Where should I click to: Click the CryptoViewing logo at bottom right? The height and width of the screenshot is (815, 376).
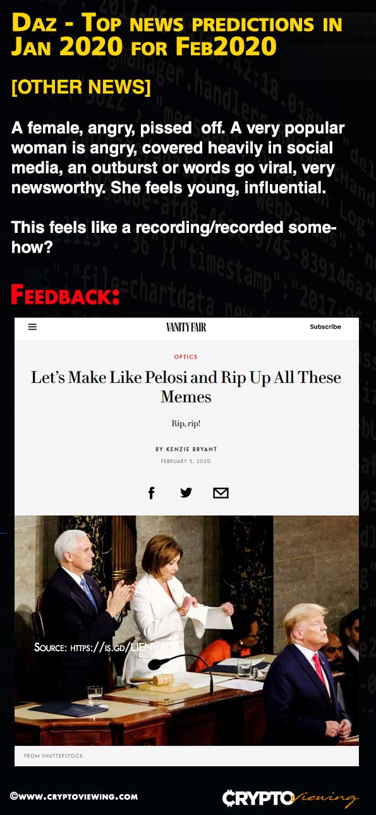290,797
